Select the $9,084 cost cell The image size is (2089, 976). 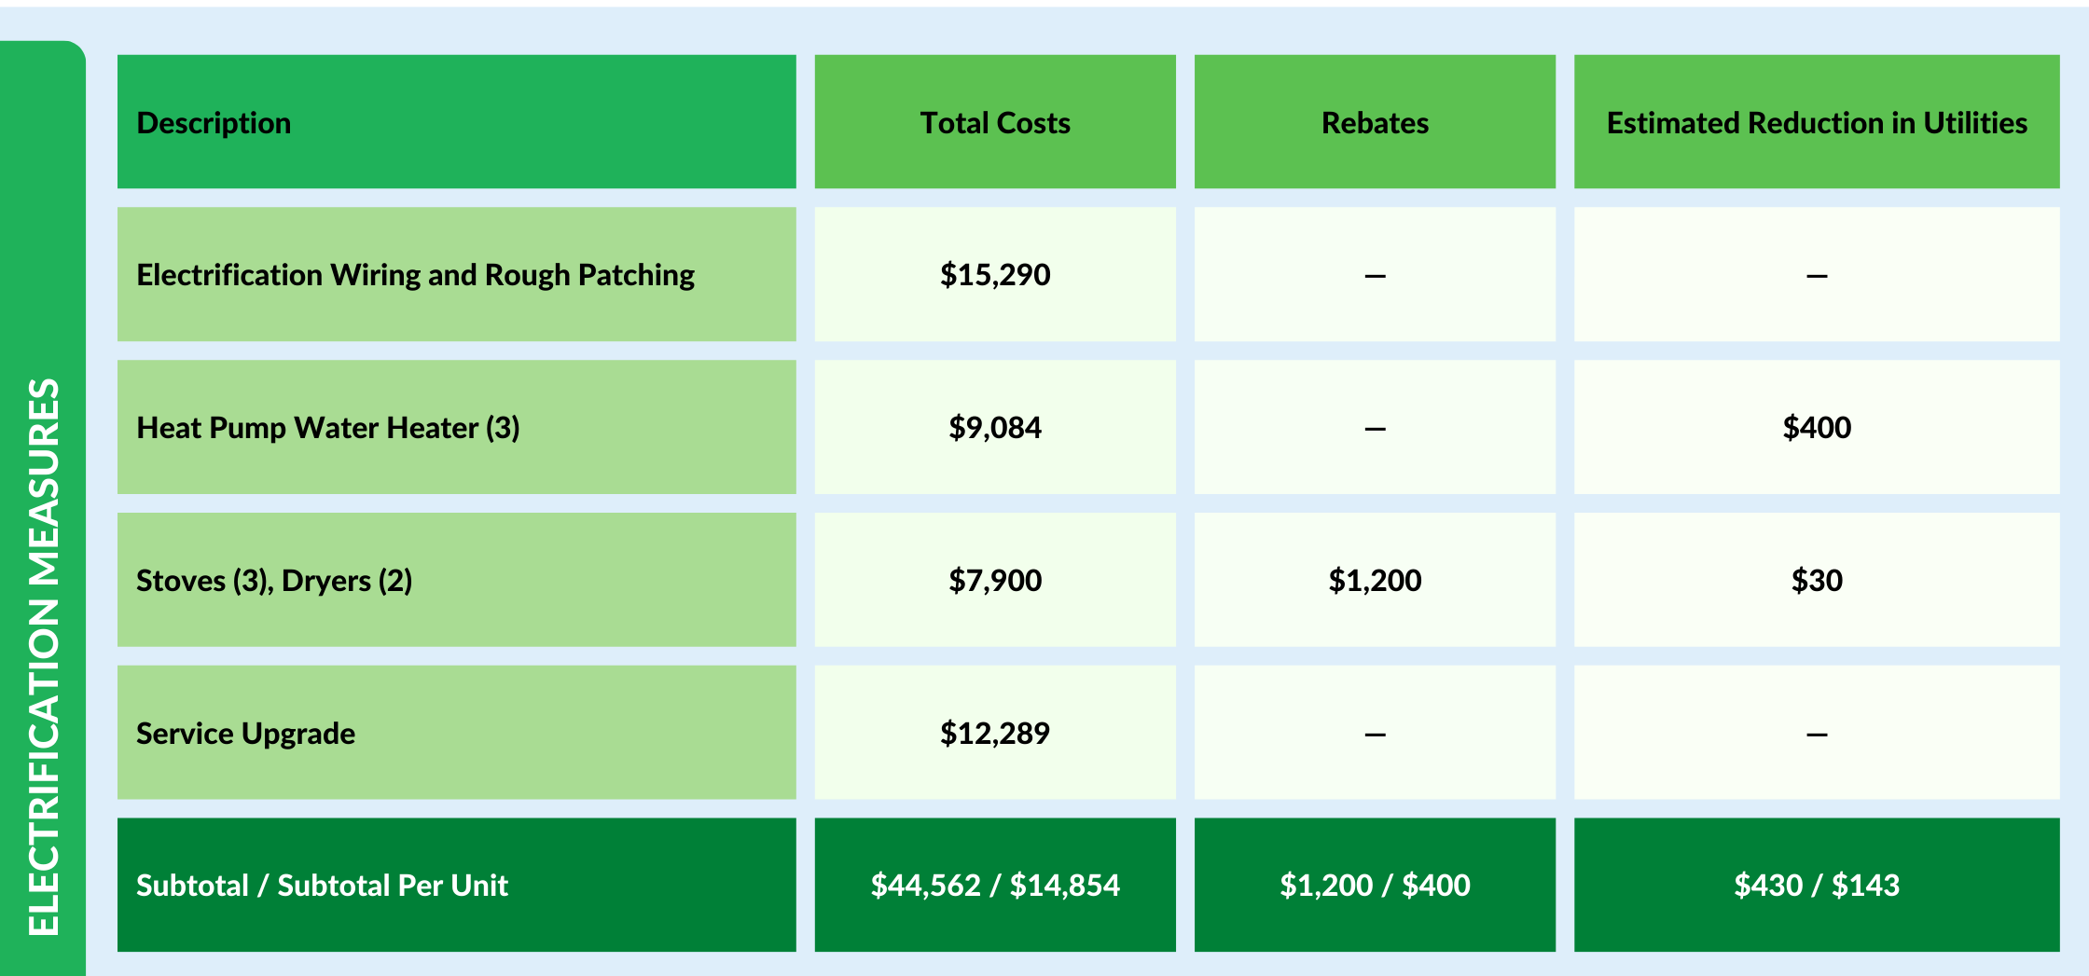click(x=995, y=427)
